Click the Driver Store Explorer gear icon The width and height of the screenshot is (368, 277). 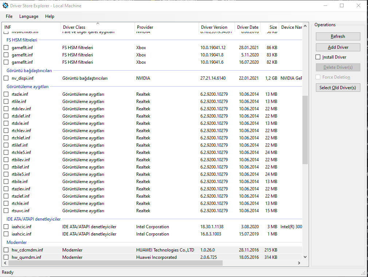[x=5, y=5]
